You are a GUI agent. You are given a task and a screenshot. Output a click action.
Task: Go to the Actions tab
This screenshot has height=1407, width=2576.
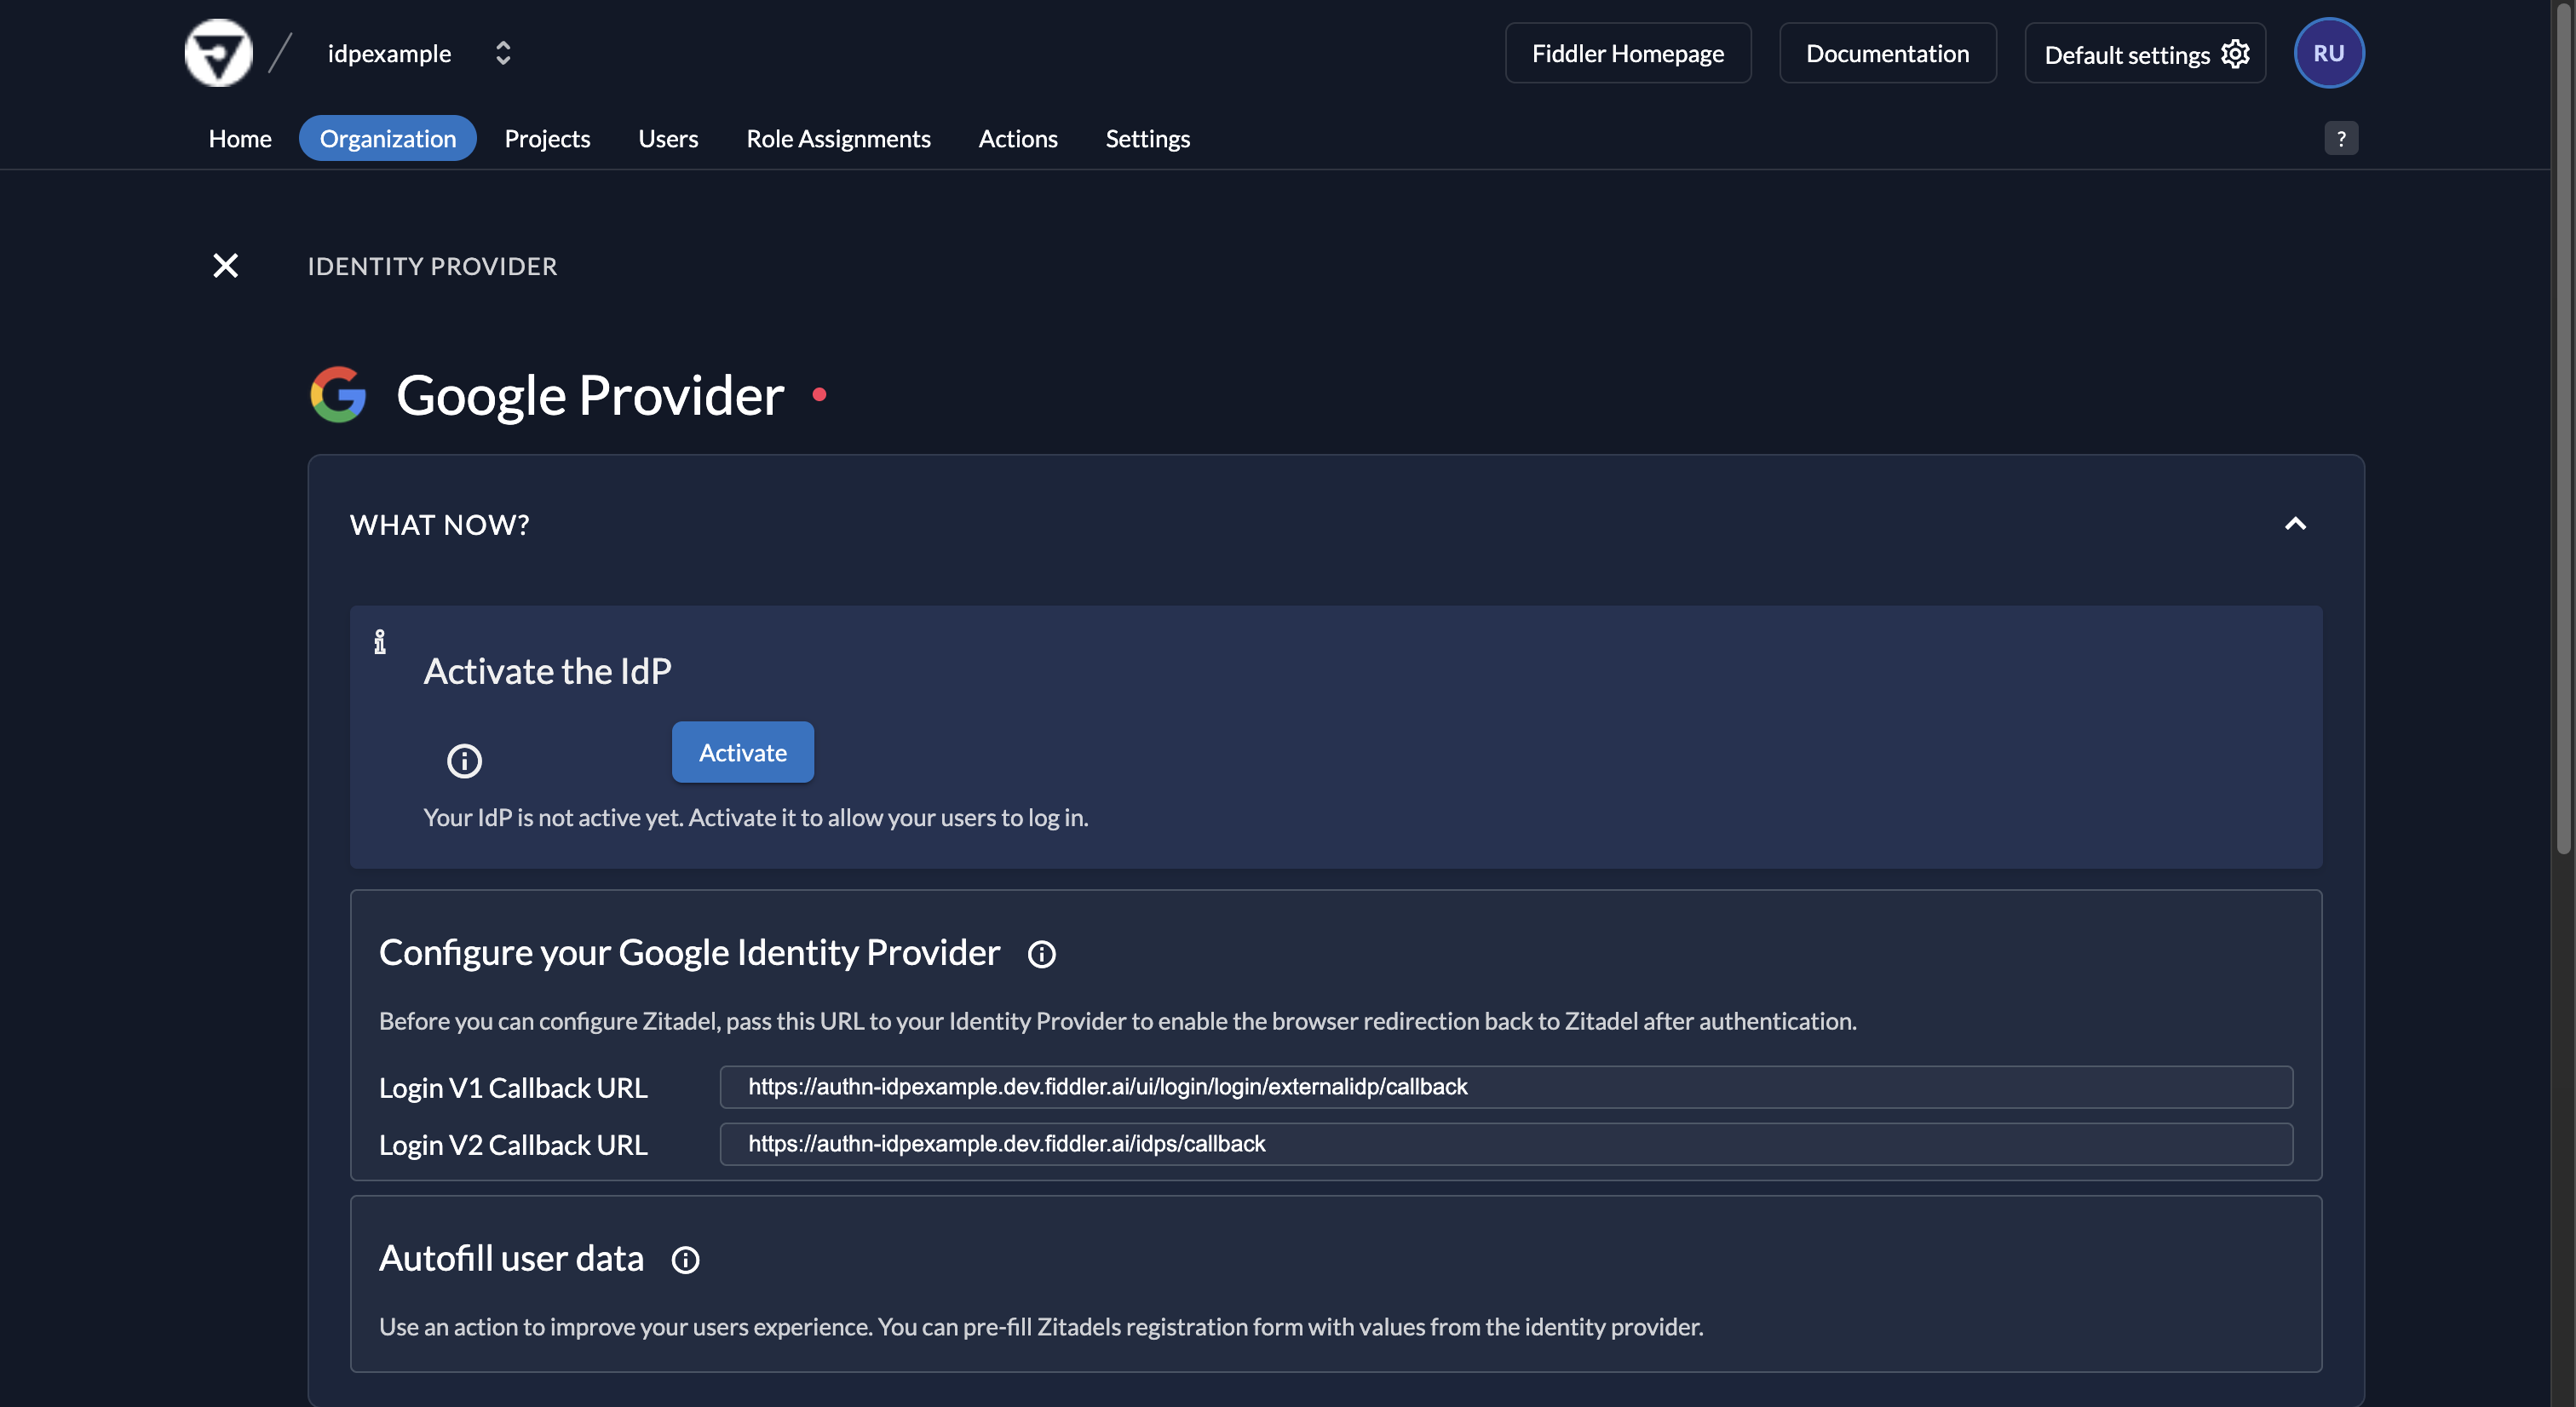(x=1017, y=138)
